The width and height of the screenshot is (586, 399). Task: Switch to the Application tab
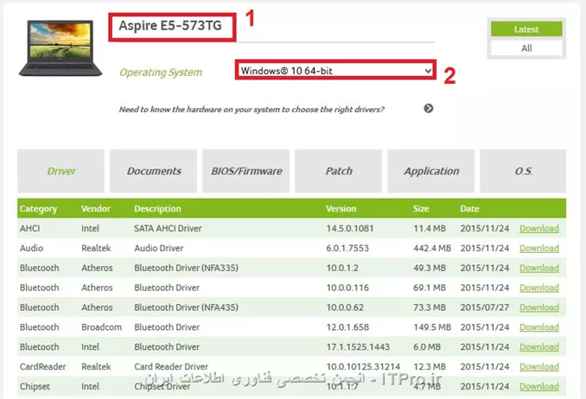pos(431,171)
